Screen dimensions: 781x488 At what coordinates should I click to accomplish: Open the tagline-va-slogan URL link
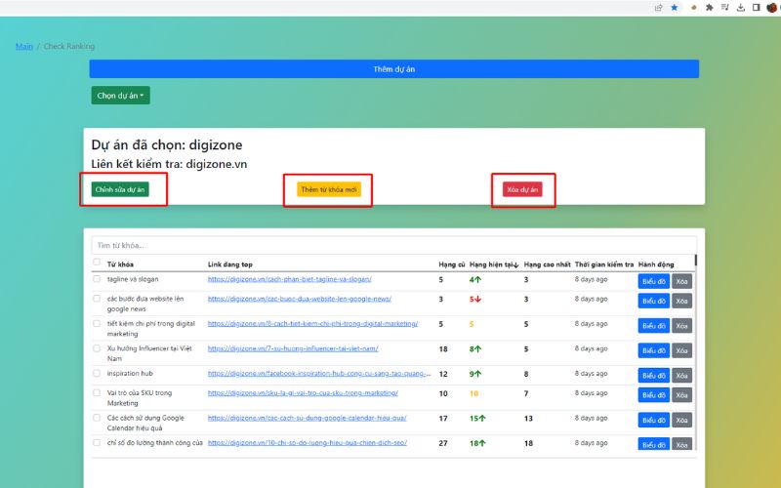coord(289,279)
